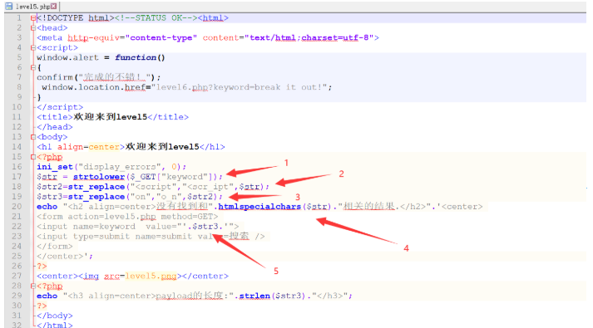Image resolution: width=593 pixels, height=328 pixels.
Task: Click window.location.href on line 8
Action: coord(93,87)
